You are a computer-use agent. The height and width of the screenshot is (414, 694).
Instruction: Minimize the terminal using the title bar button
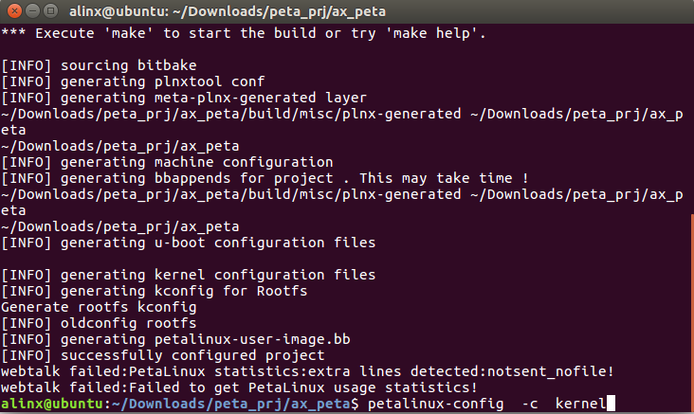[33, 10]
